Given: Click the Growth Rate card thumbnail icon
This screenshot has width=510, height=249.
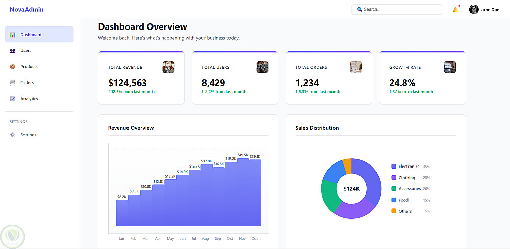Looking at the screenshot, I should click(x=449, y=67).
